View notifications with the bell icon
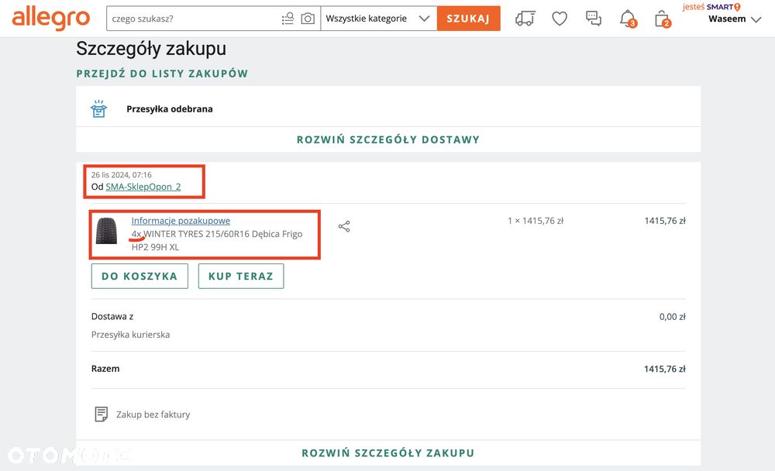Image resolution: width=775 pixels, height=471 pixels. pos(628,19)
